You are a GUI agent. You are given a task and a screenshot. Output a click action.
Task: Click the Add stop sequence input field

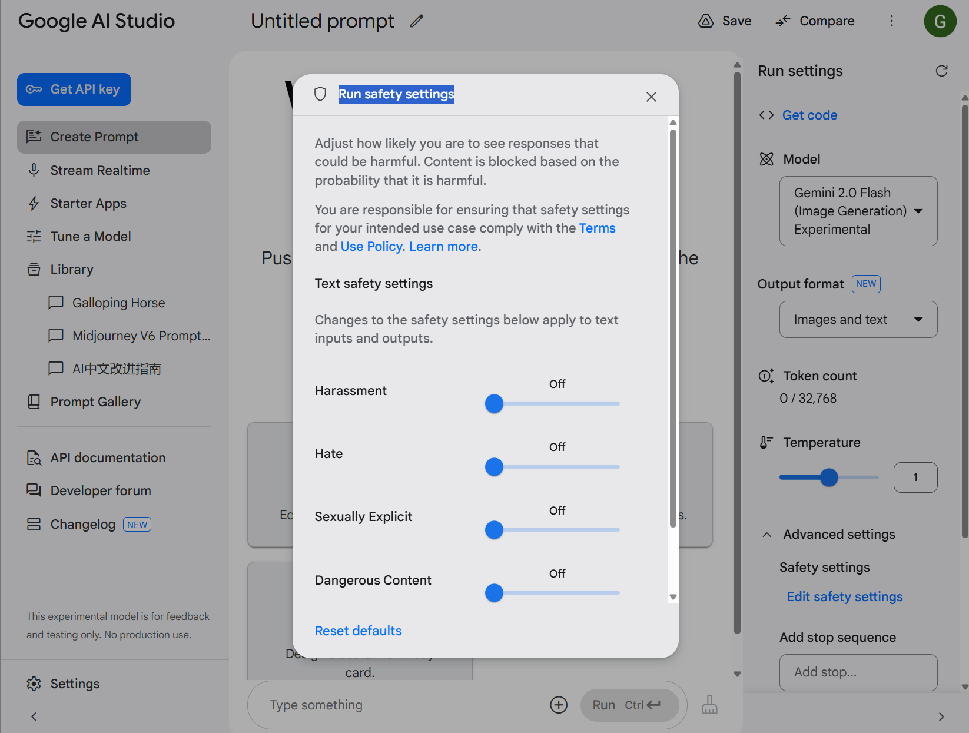(x=858, y=672)
